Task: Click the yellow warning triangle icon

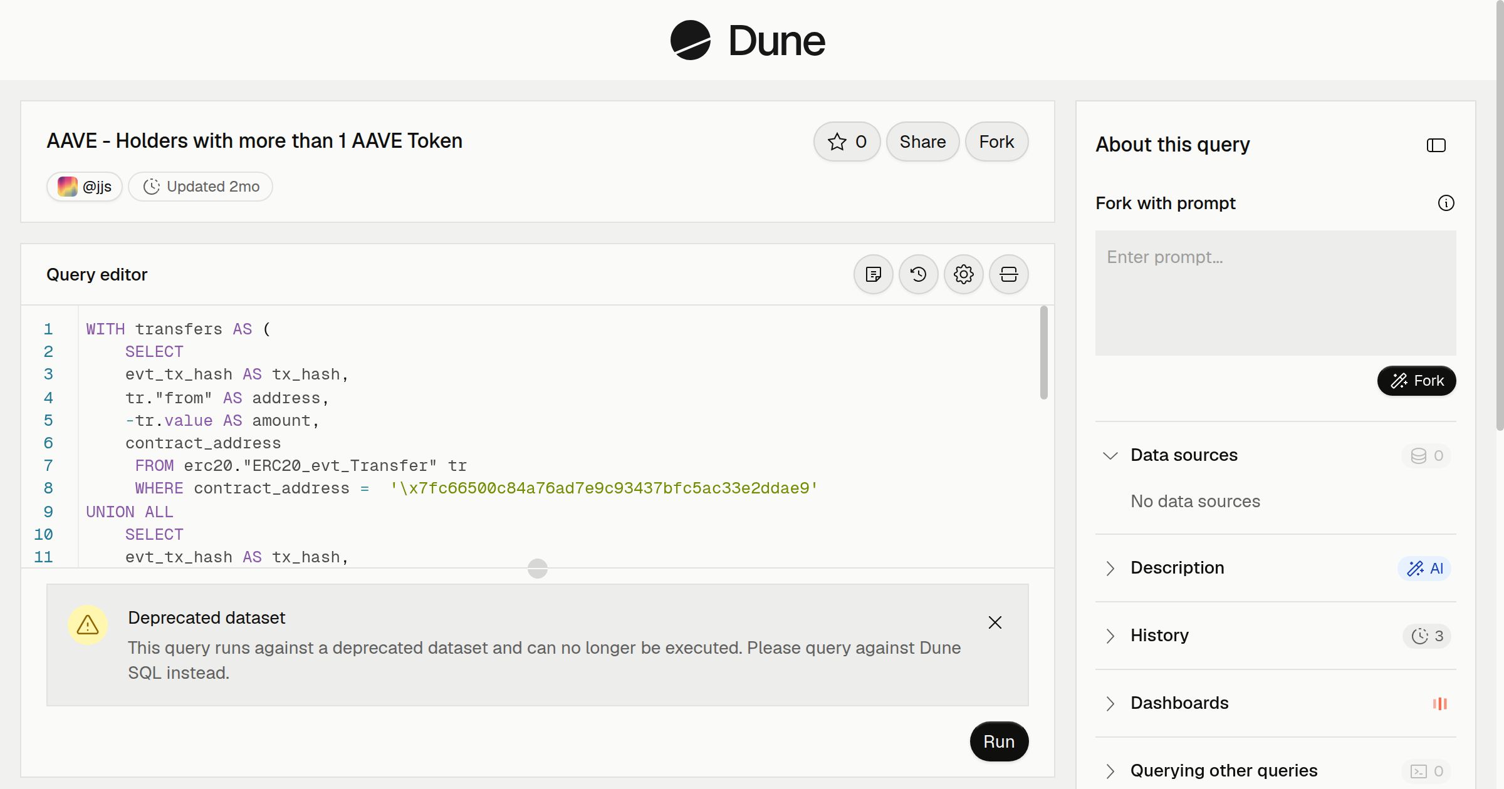Action: tap(88, 625)
